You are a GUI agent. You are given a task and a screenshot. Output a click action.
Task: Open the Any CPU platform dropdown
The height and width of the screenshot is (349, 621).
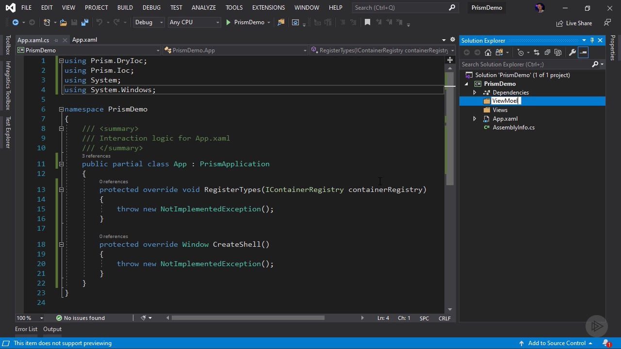(x=194, y=22)
